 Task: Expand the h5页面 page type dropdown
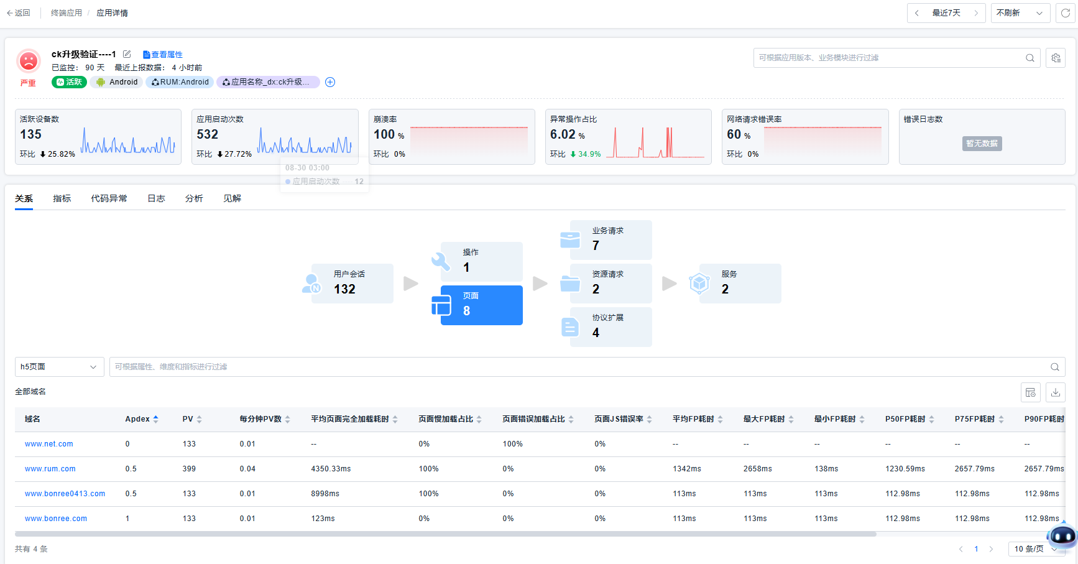(x=59, y=367)
